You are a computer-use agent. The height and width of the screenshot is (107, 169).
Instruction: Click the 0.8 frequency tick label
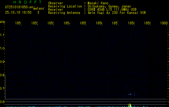(x=2, y=75)
